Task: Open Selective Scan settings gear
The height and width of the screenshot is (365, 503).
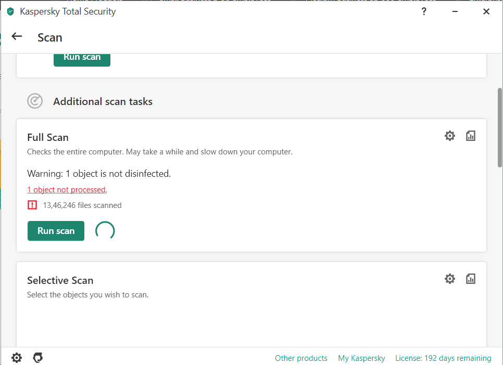Action: (x=450, y=279)
